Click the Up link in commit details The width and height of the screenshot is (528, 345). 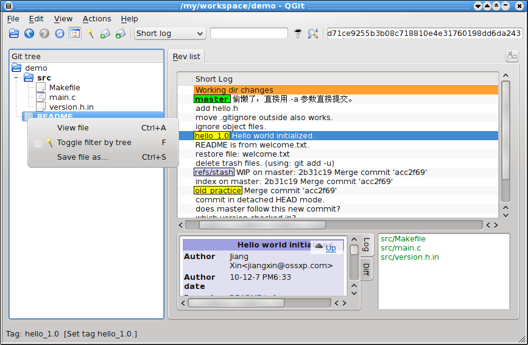pos(331,248)
